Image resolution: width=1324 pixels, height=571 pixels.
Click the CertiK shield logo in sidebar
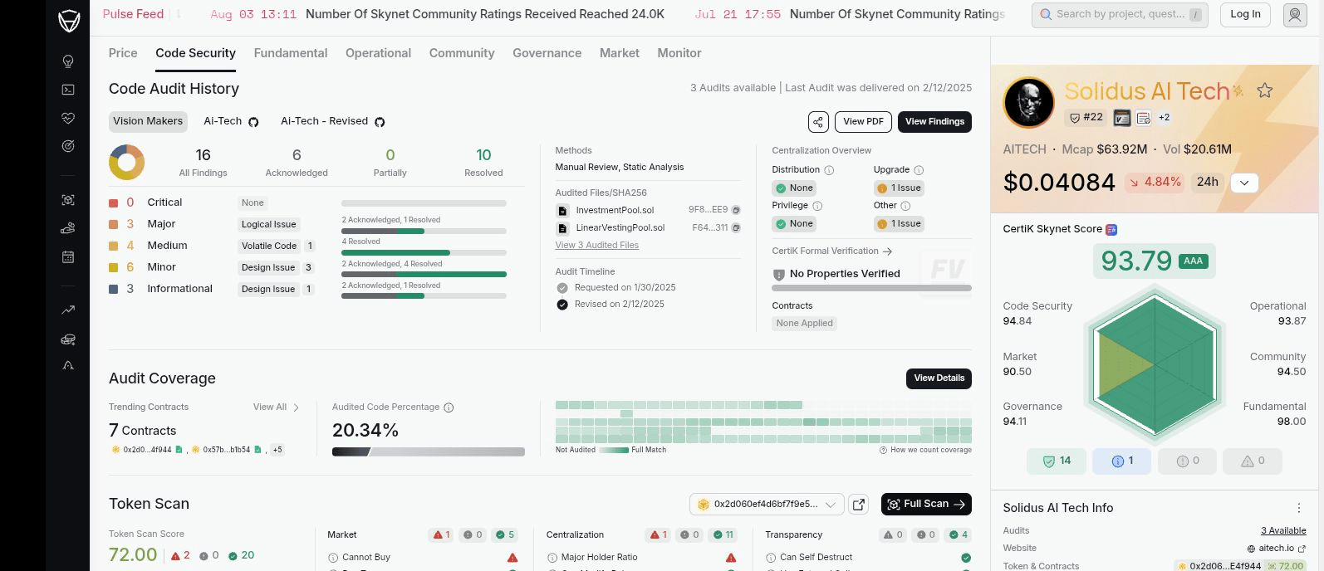point(69,21)
